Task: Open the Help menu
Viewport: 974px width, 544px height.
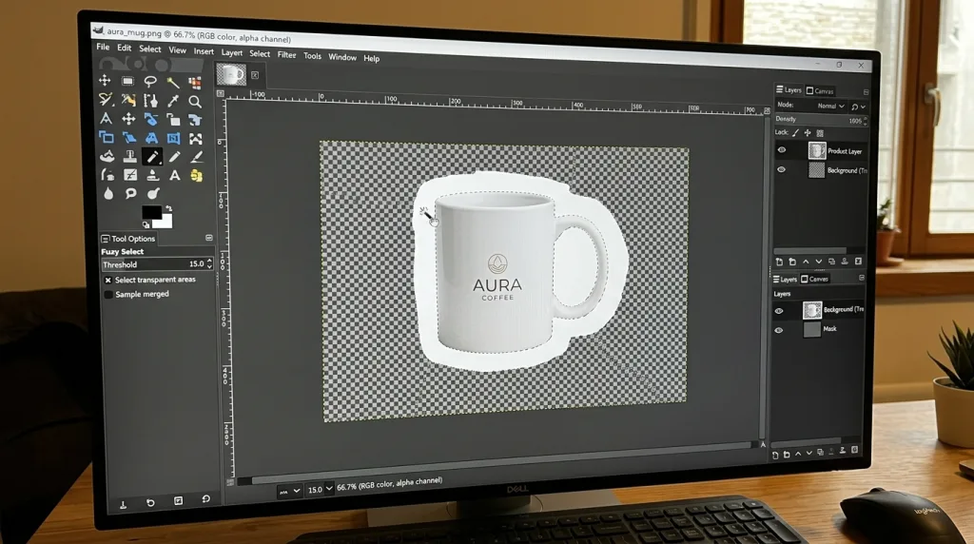Action: (x=372, y=58)
